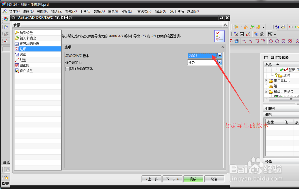The image size is (299, 189).
Task: Open the 编辑(E) menu
Action: pyautogui.click(x=28, y=11)
